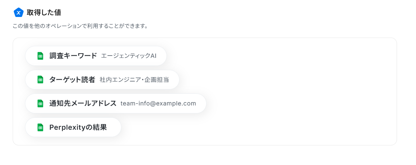Click the 取得した値 heading text
Image resolution: width=416 pixels, height=165 pixels.
(x=44, y=13)
